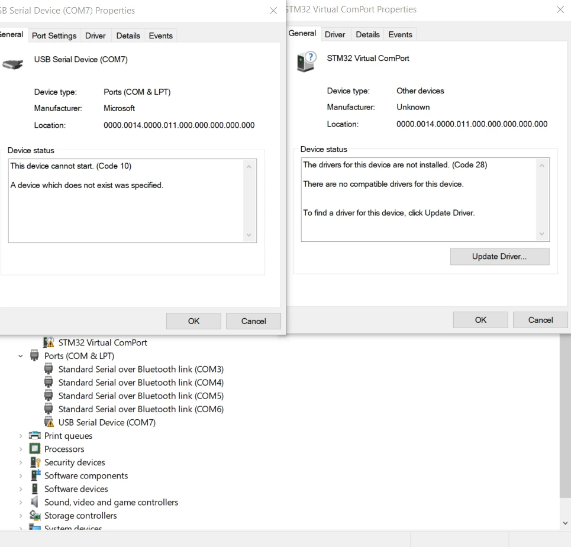
Task: Click Processors chip icon
Action: (x=34, y=449)
